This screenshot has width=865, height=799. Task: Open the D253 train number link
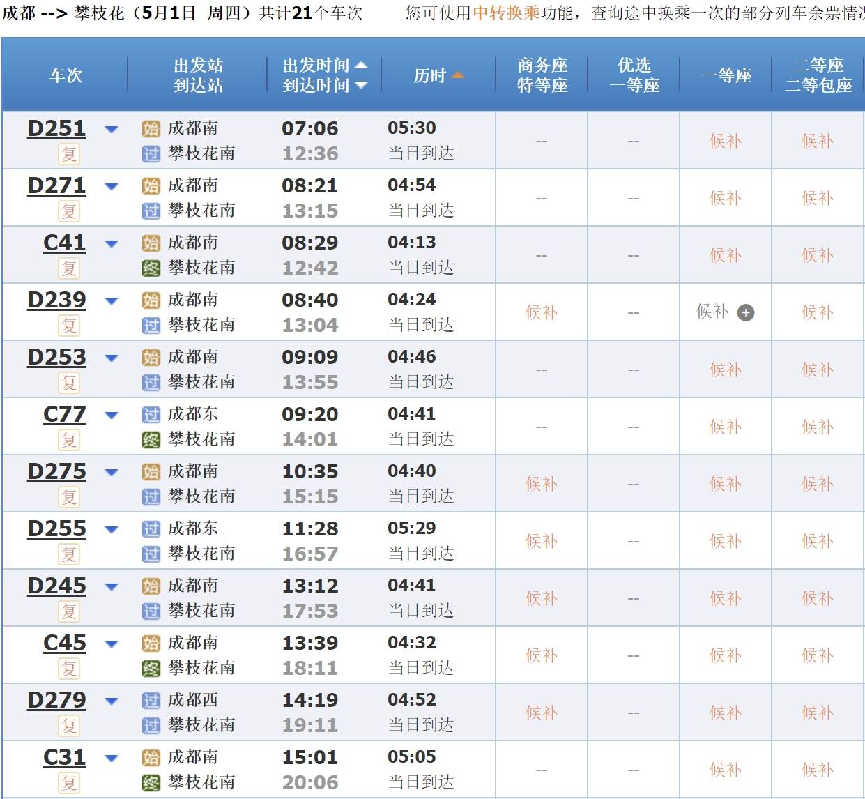[x=56, y=357]
